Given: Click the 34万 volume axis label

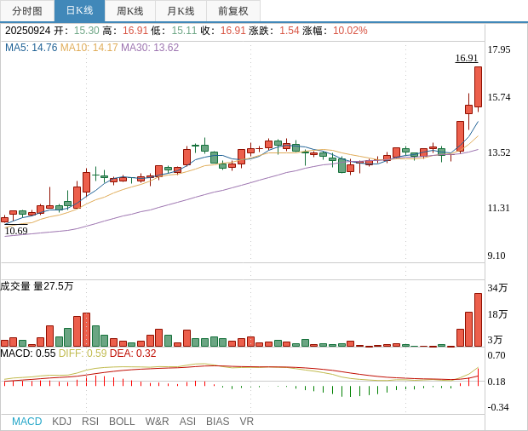Looking at the screenshot, I should [x=497, y=288].
